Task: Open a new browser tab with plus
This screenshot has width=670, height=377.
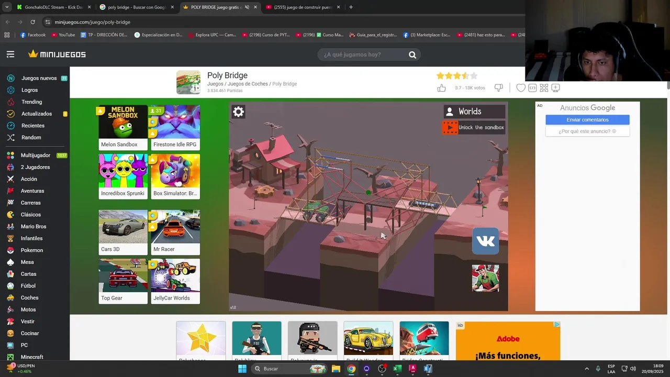Action: coord(351,7)
